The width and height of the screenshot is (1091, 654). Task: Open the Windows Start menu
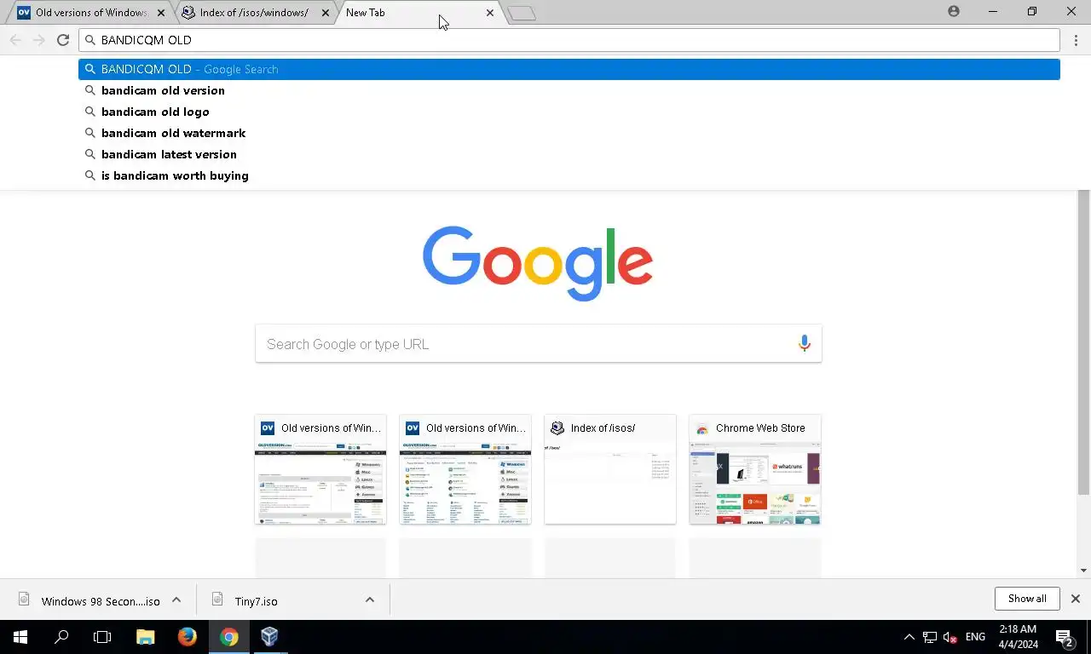coord(20,637)
